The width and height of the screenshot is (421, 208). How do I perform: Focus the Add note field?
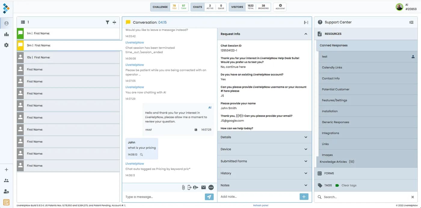coord(259,197)
